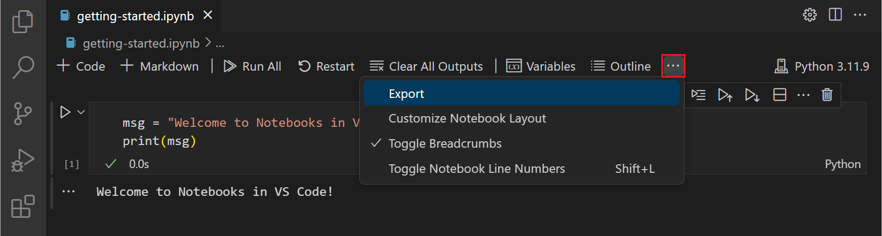Click Run All button
Viewport: 882px width, 236px height.
252,66
